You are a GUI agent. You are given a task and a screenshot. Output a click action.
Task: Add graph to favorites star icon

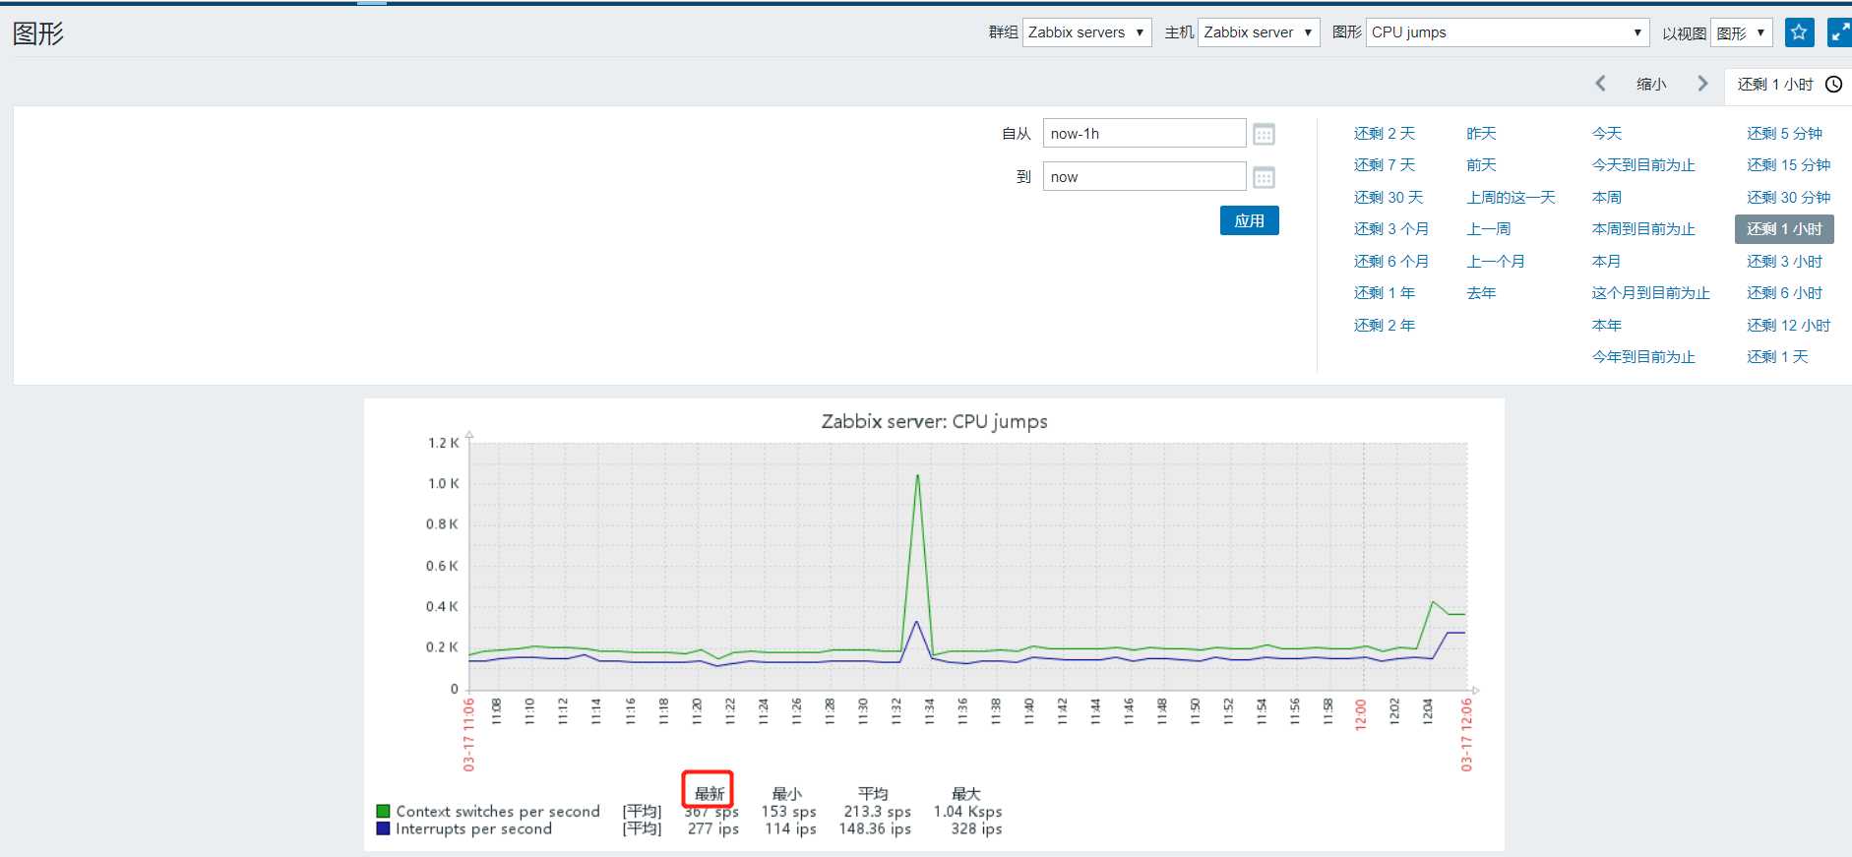[1799, 32]
